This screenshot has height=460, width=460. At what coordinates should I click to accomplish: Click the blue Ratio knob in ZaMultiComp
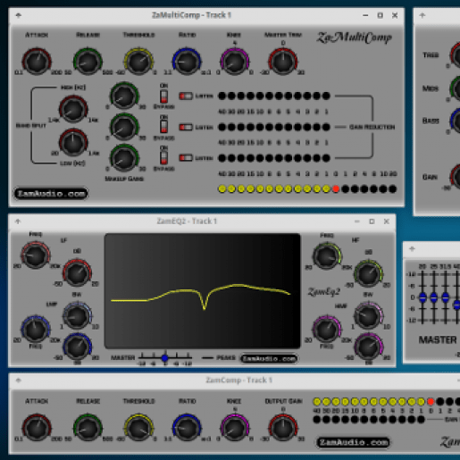187,62
